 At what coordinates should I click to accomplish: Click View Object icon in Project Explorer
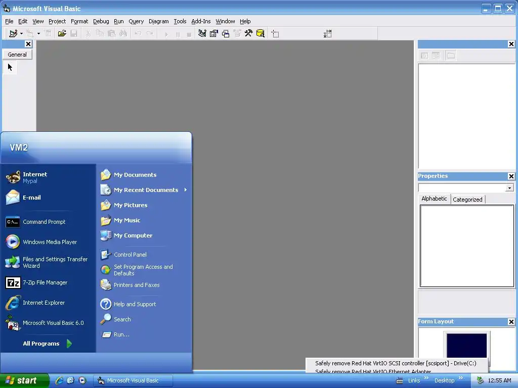click(x=436, y=56)
